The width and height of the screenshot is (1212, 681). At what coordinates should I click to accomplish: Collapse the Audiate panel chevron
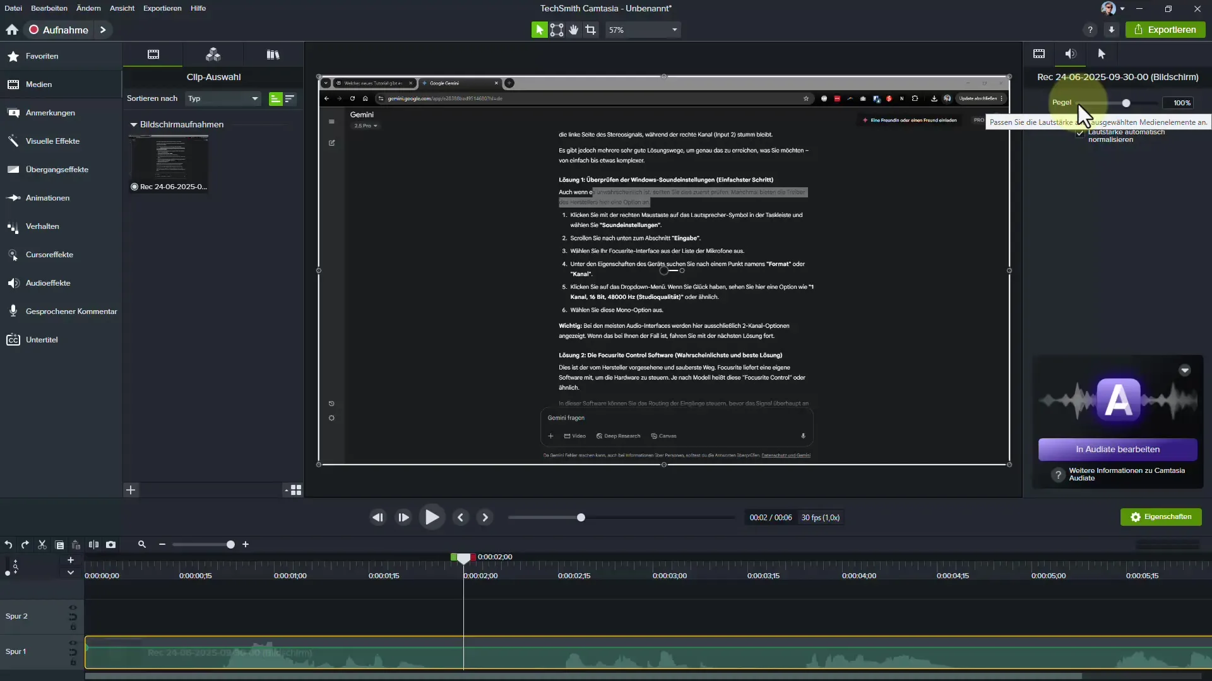1185,370
